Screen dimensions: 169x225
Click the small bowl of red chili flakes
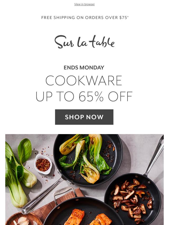(43, 164)
